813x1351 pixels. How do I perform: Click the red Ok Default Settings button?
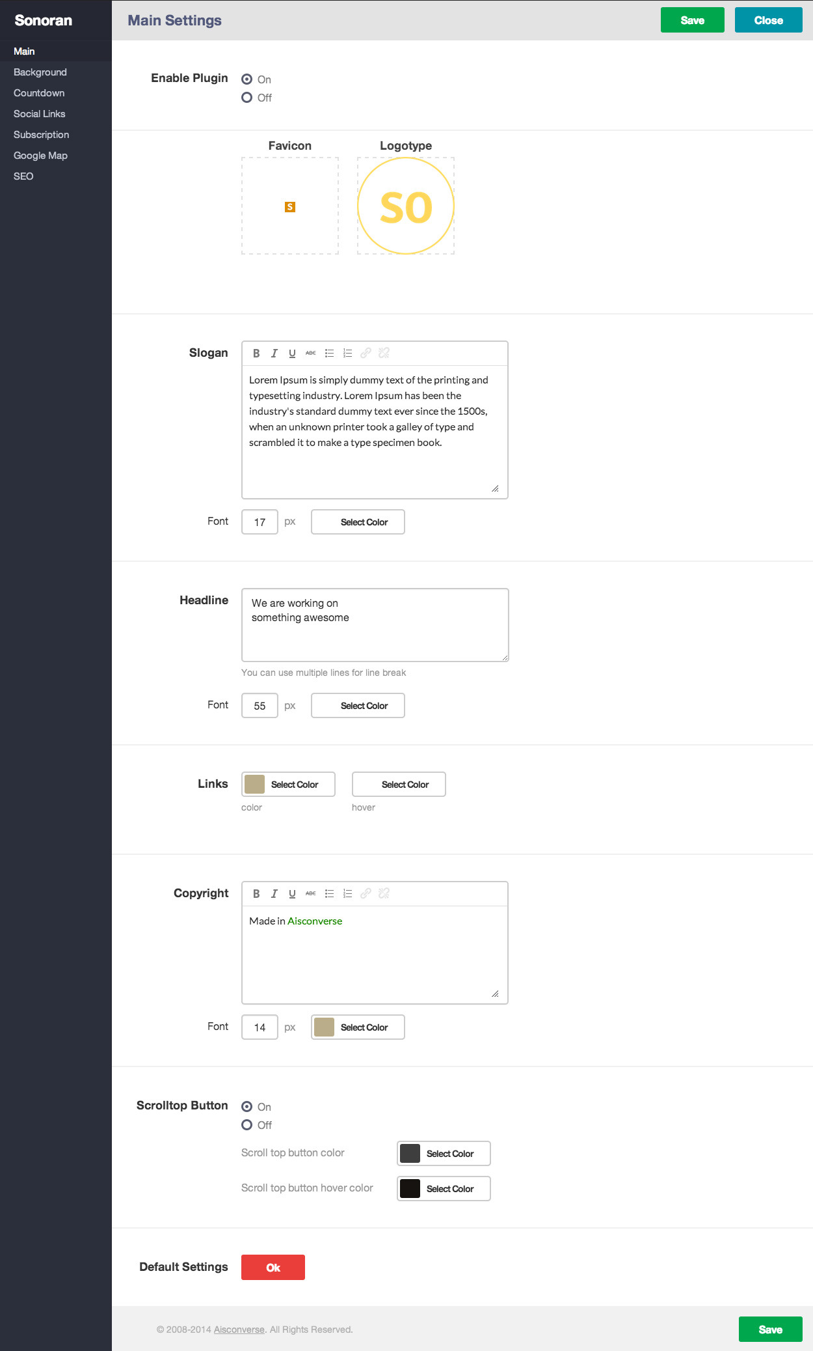(273, 1268)
